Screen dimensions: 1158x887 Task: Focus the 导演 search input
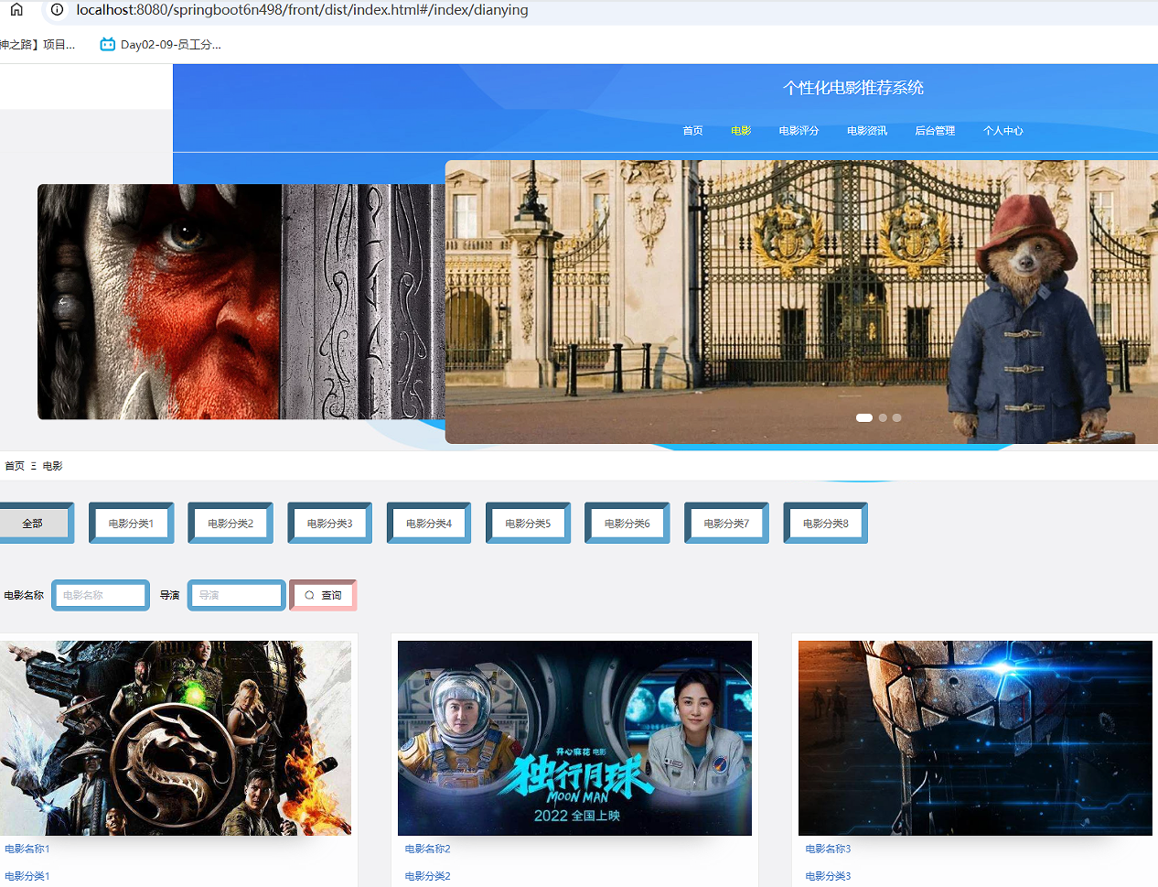[237, 595]
